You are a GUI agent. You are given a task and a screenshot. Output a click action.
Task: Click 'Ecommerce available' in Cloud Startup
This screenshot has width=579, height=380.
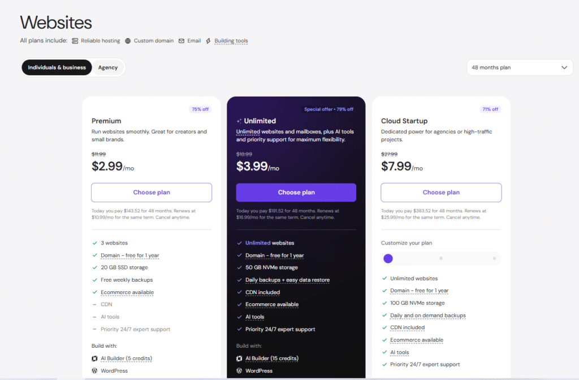[417, 340]
